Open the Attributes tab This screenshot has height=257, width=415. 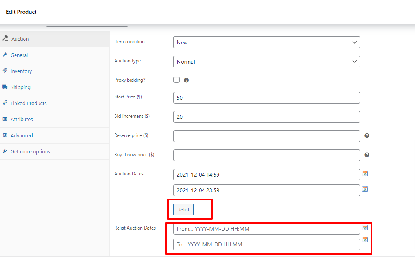click(x=22, y=120)
